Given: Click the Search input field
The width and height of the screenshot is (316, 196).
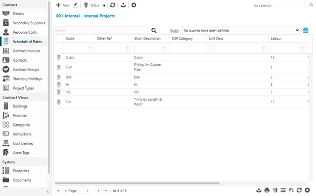Looking at the screenshot, I should [x=101, y=31].
